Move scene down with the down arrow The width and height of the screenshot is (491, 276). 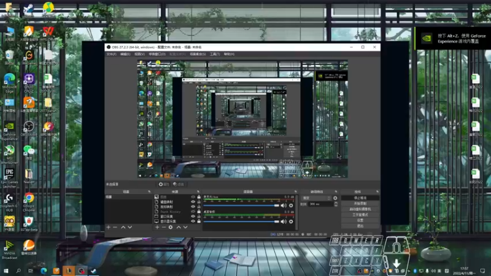click(130, 227)
